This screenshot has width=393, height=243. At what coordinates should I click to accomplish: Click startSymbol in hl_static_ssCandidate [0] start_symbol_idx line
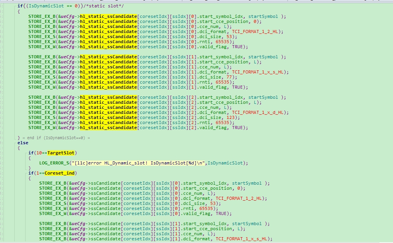tap(263, 17)
